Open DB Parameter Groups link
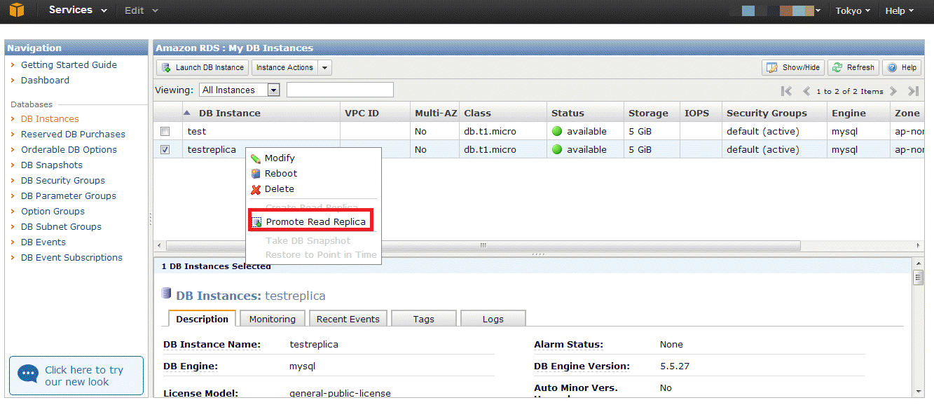Viewport: 934px width, 405px height. (69, 195)
